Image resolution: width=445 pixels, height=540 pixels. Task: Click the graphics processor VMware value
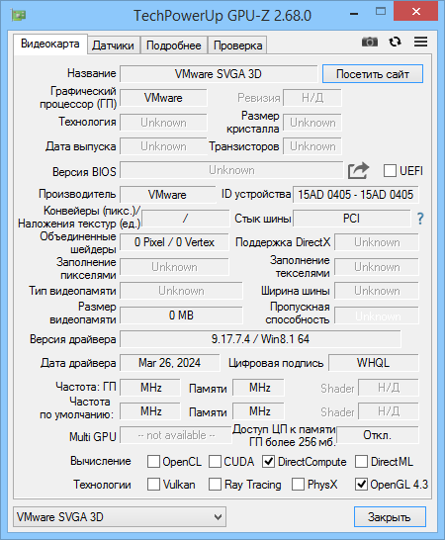coord(163,98)
